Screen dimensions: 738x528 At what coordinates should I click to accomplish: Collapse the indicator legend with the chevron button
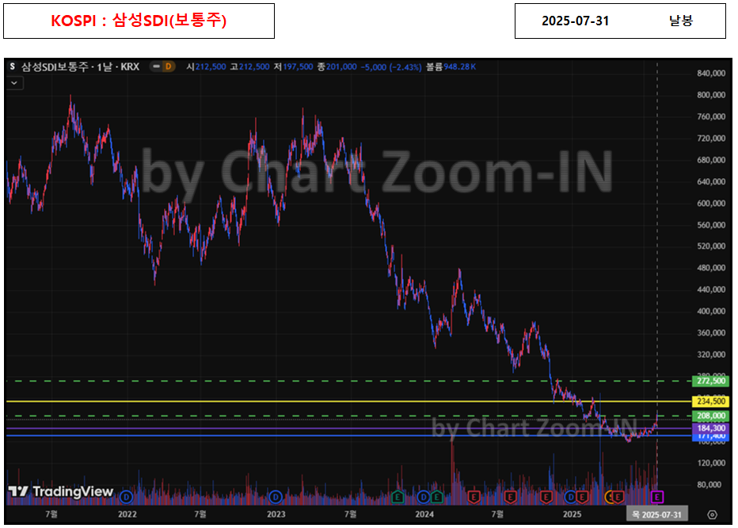point(14,83)
